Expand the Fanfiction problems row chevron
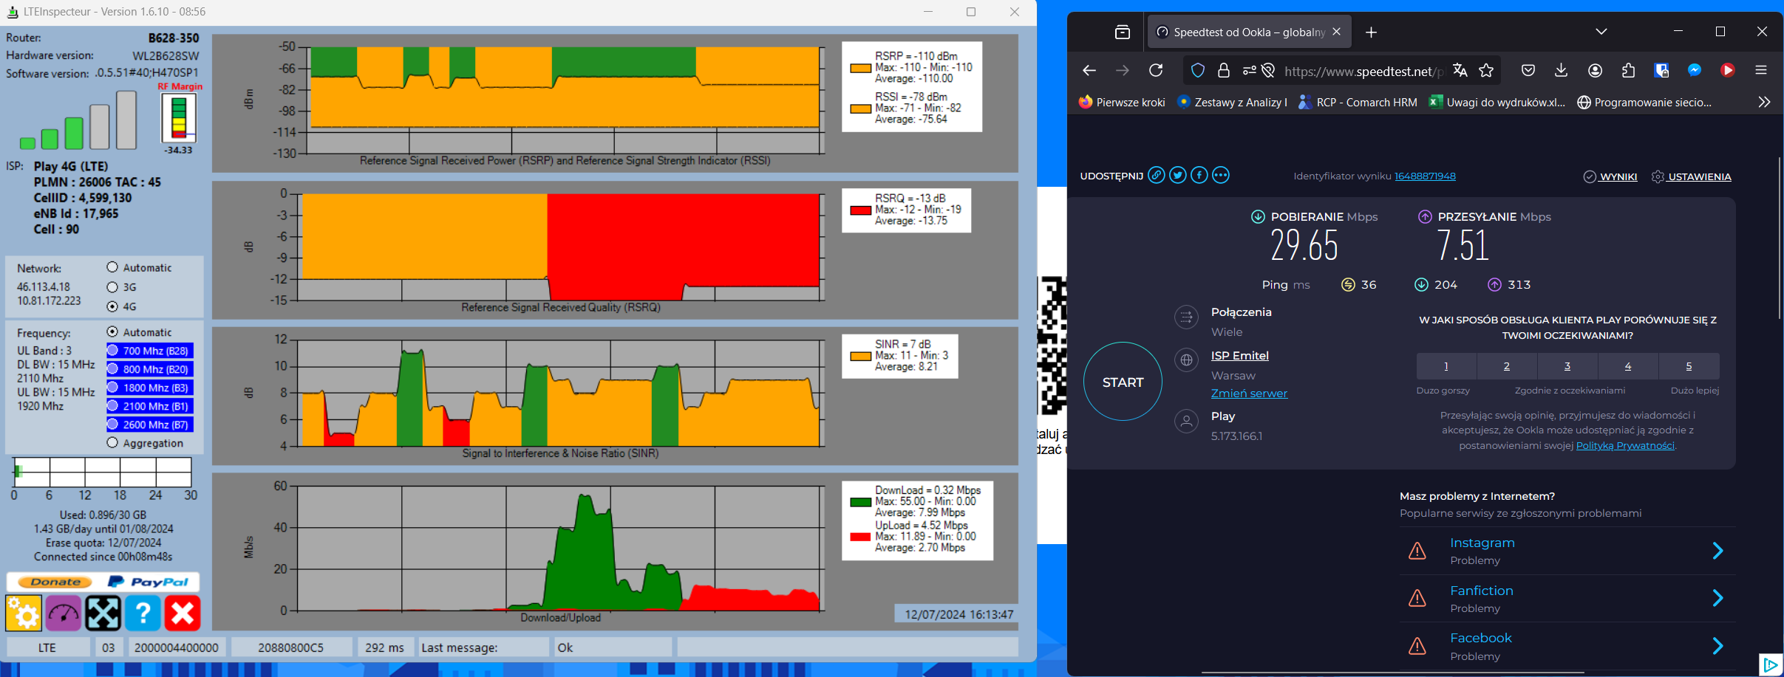The height and width of the screenshot is (677, 1784). pyautogui.click(x=1717, y=598)
